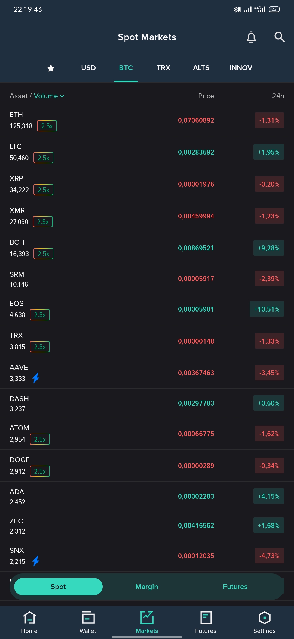Select the ALTS market tab

point(201,68)
